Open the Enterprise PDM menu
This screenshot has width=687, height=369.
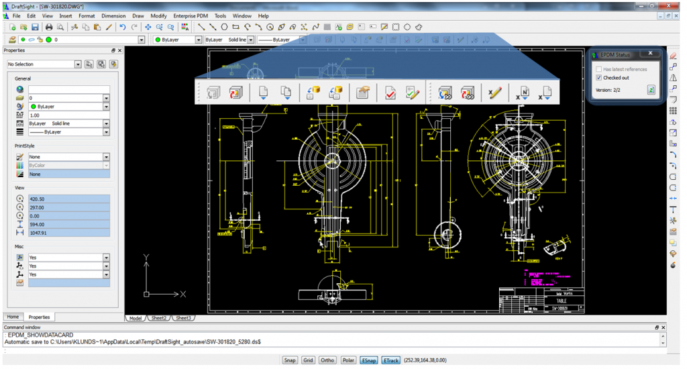point(191,15)
